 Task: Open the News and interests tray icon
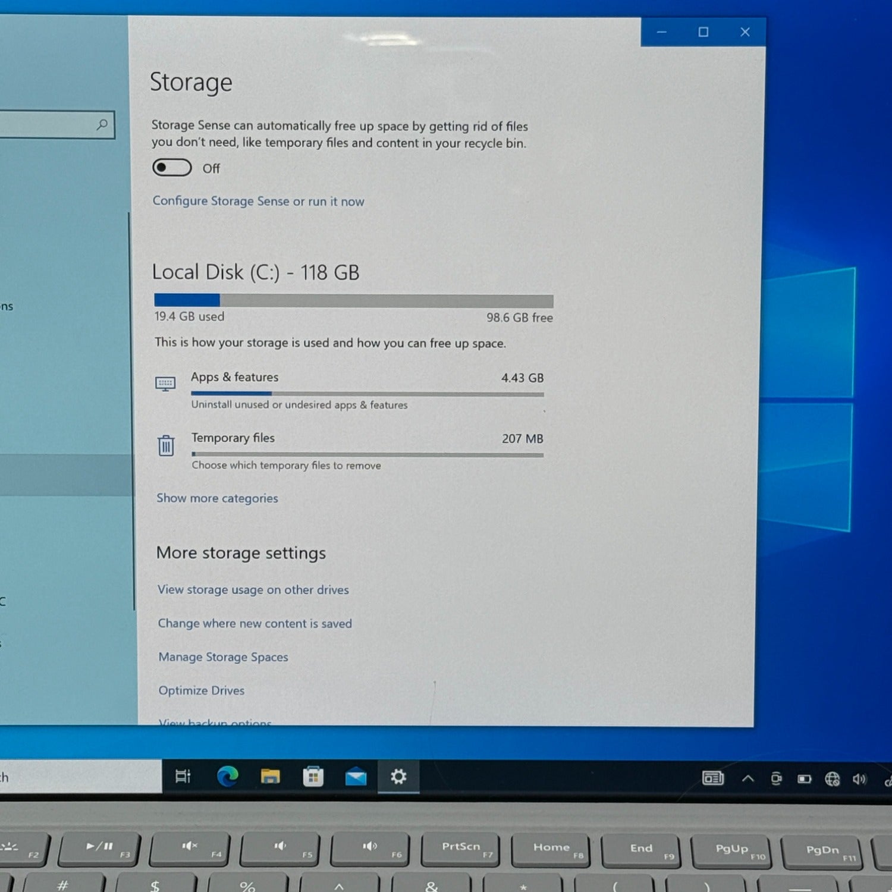[712, 778]
